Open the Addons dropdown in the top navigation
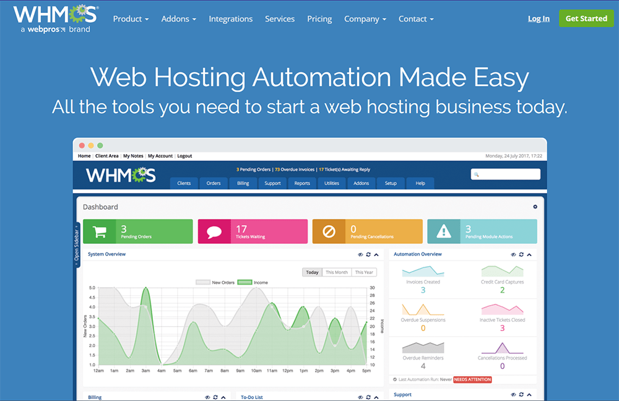Screen dimensions: 619x401 click(x=178, y=19)
